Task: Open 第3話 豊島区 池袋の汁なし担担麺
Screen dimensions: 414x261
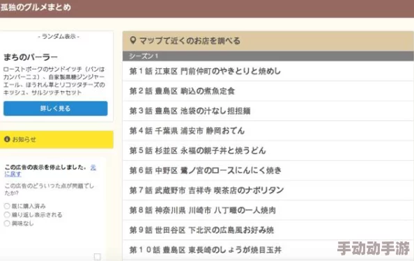Action: (268, 111)
